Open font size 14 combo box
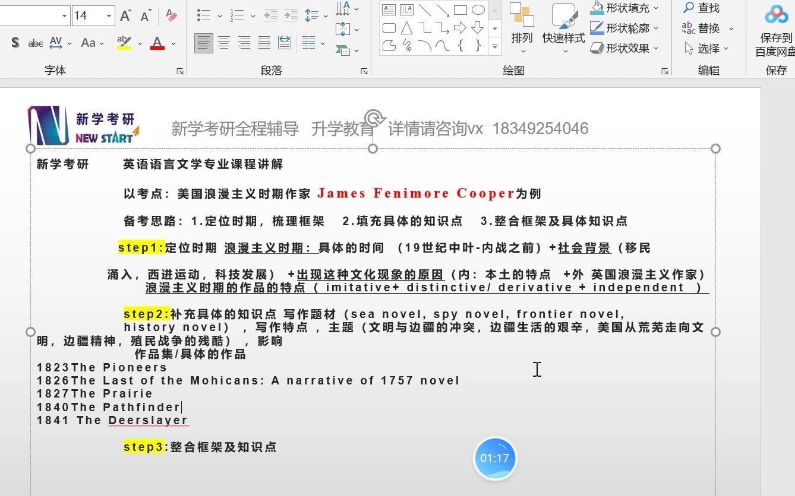The width and height of the screenshot is (795, 496). pyautogui.click(x=93, y=16)
